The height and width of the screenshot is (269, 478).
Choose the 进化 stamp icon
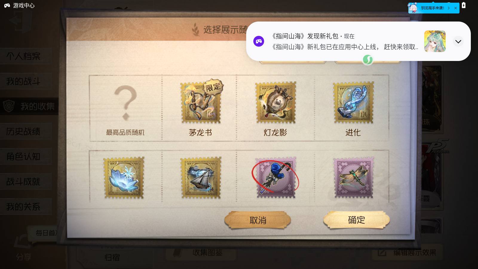pos(353,103)
